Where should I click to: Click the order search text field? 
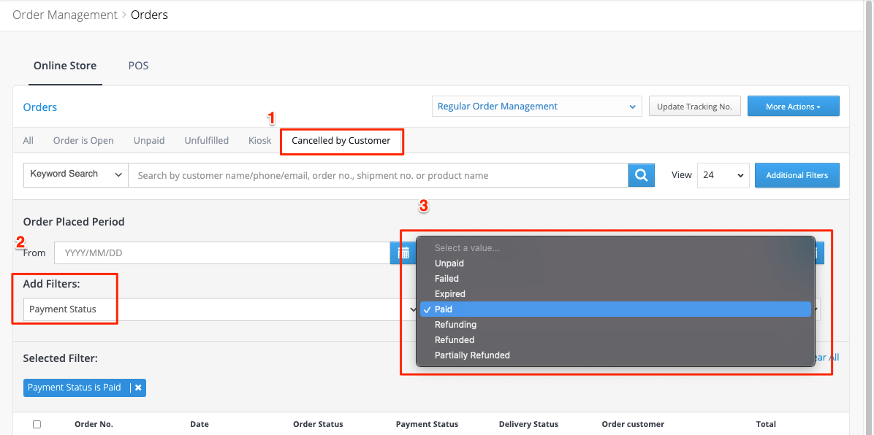tap(379, 175)
